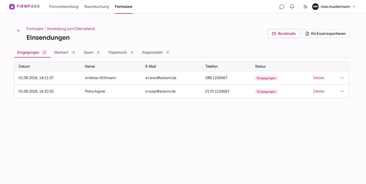Click the Einsendungen page heading
This screenshot has height=184, width=366.
[48, 38]
